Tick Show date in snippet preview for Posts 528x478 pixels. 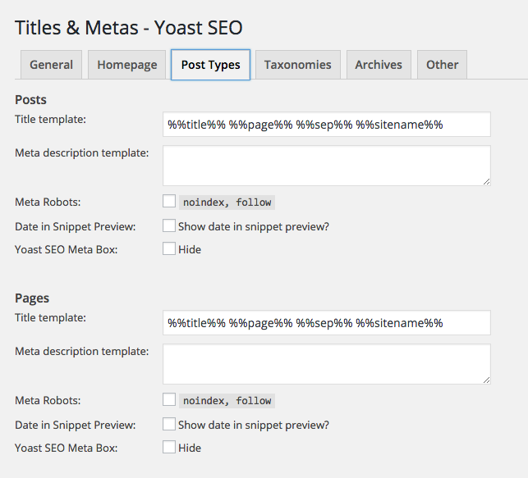(x=169, y=226)
